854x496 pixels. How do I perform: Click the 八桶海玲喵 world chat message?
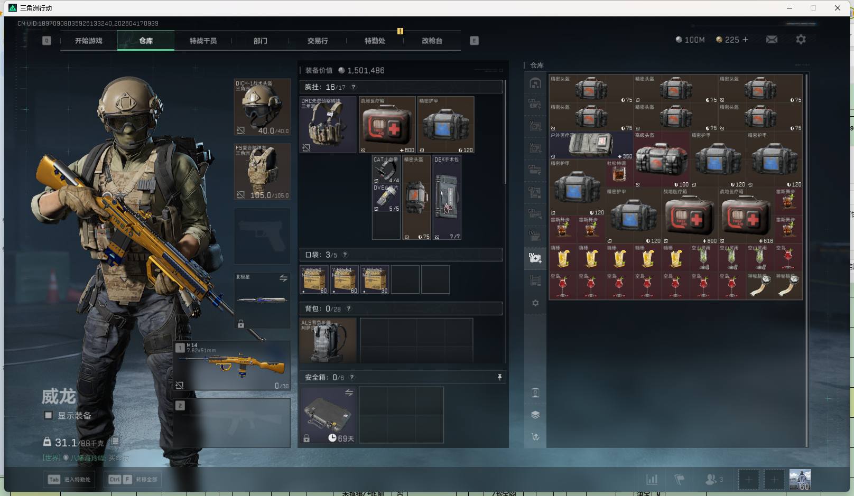pos(86,458)
